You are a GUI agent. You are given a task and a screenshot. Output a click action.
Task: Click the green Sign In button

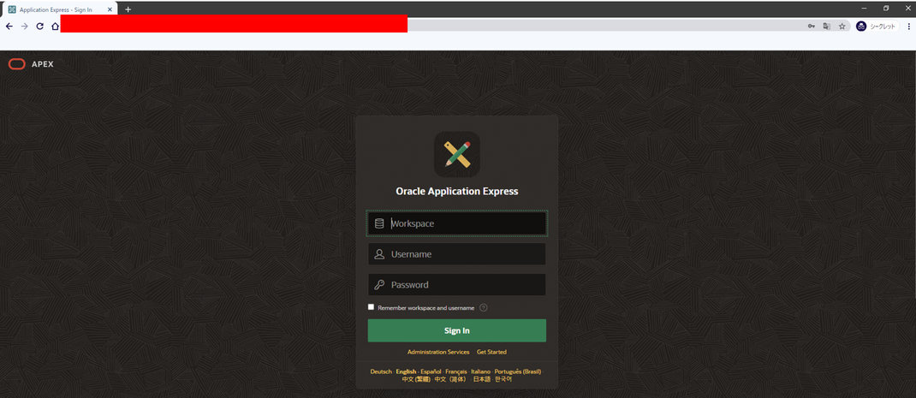click(457, 330)
